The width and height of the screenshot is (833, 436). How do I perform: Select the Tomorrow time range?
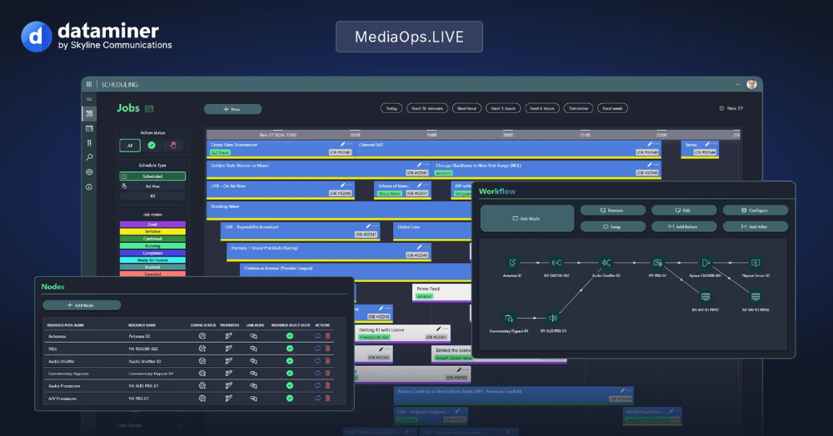(x=577, y=108)
